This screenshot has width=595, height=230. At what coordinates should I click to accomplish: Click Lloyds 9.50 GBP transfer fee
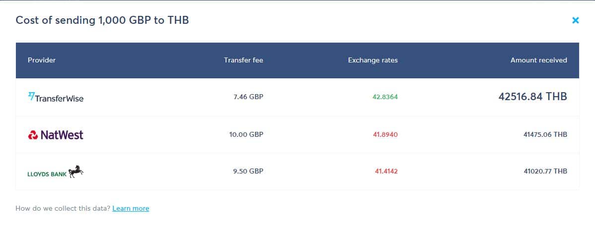pos(248,172)
